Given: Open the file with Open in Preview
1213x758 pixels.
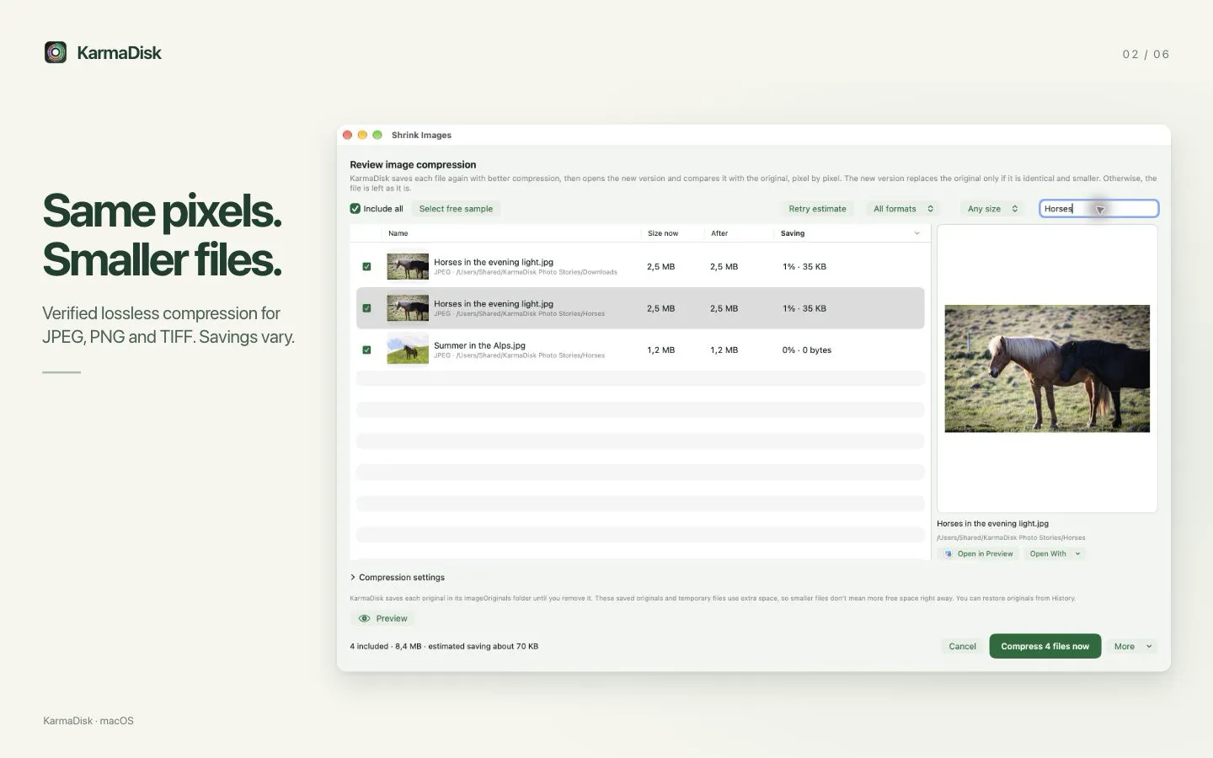Looking at the screenshot, I should pos(978,553).
